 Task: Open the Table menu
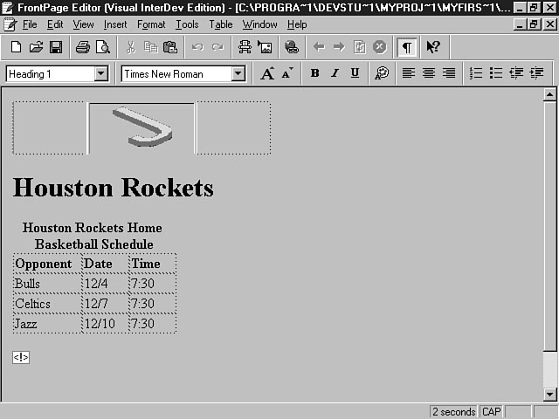coord(220,24)
